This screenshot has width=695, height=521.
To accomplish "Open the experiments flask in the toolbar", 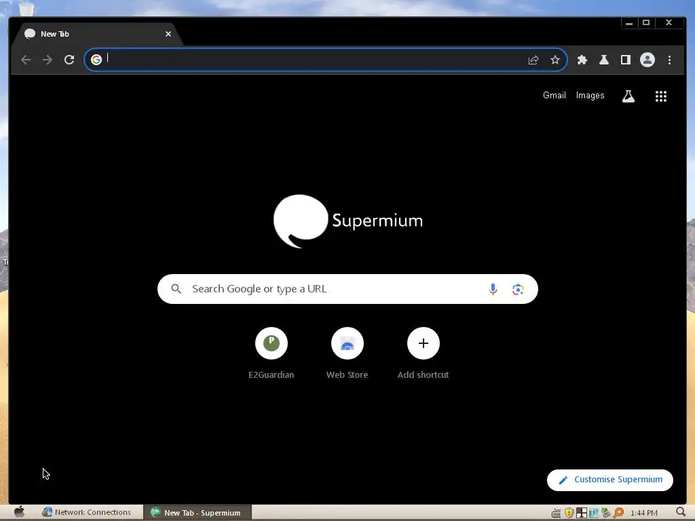I will pyautogui.click(x=603, y=60).
